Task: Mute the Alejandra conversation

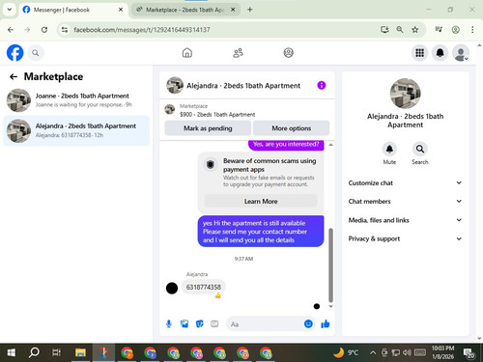Action: click(x=389, y=150)
